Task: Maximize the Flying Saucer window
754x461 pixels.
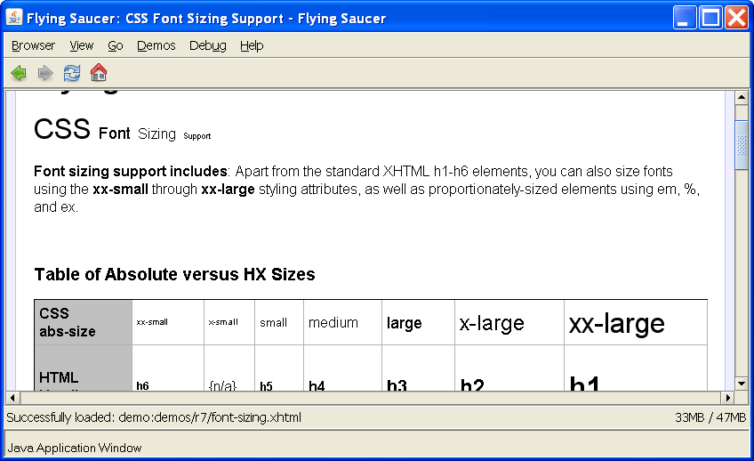Action: point(710,18)
